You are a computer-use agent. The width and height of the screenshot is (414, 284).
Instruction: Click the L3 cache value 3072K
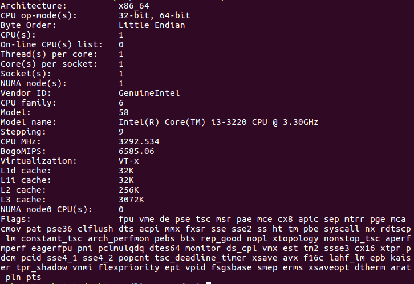(x=131, y=200)
